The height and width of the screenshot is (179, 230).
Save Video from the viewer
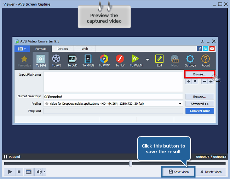(178, 172)
